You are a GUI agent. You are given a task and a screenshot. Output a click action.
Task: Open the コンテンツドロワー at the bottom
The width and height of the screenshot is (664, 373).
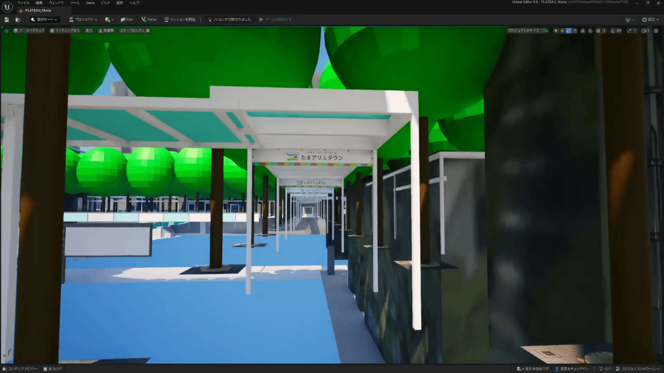20,369
